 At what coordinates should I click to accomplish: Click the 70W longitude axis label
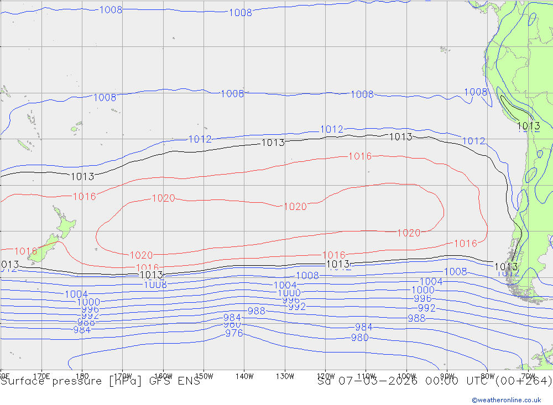[x=528, y=376]
